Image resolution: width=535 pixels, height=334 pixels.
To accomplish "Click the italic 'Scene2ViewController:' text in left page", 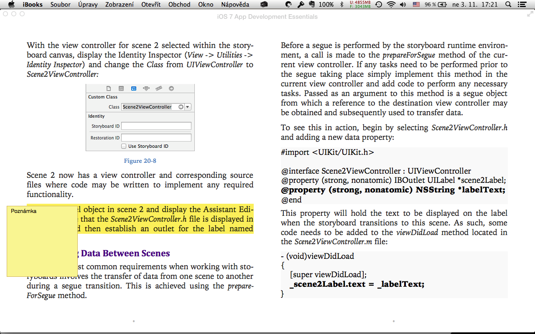I will click(63, 74).
